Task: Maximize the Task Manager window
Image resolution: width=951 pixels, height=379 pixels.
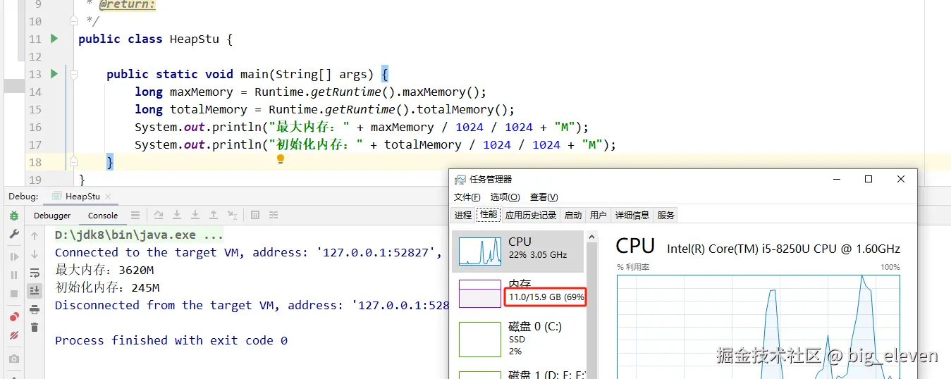Action: coord(869,180)
